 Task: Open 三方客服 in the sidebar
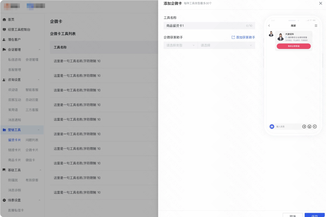(32, 110)
